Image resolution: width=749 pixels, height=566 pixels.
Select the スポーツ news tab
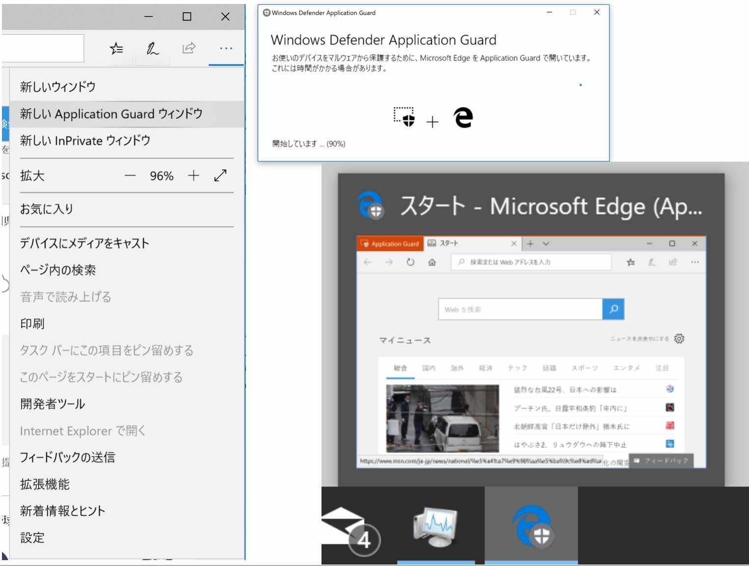pos(585,368)
